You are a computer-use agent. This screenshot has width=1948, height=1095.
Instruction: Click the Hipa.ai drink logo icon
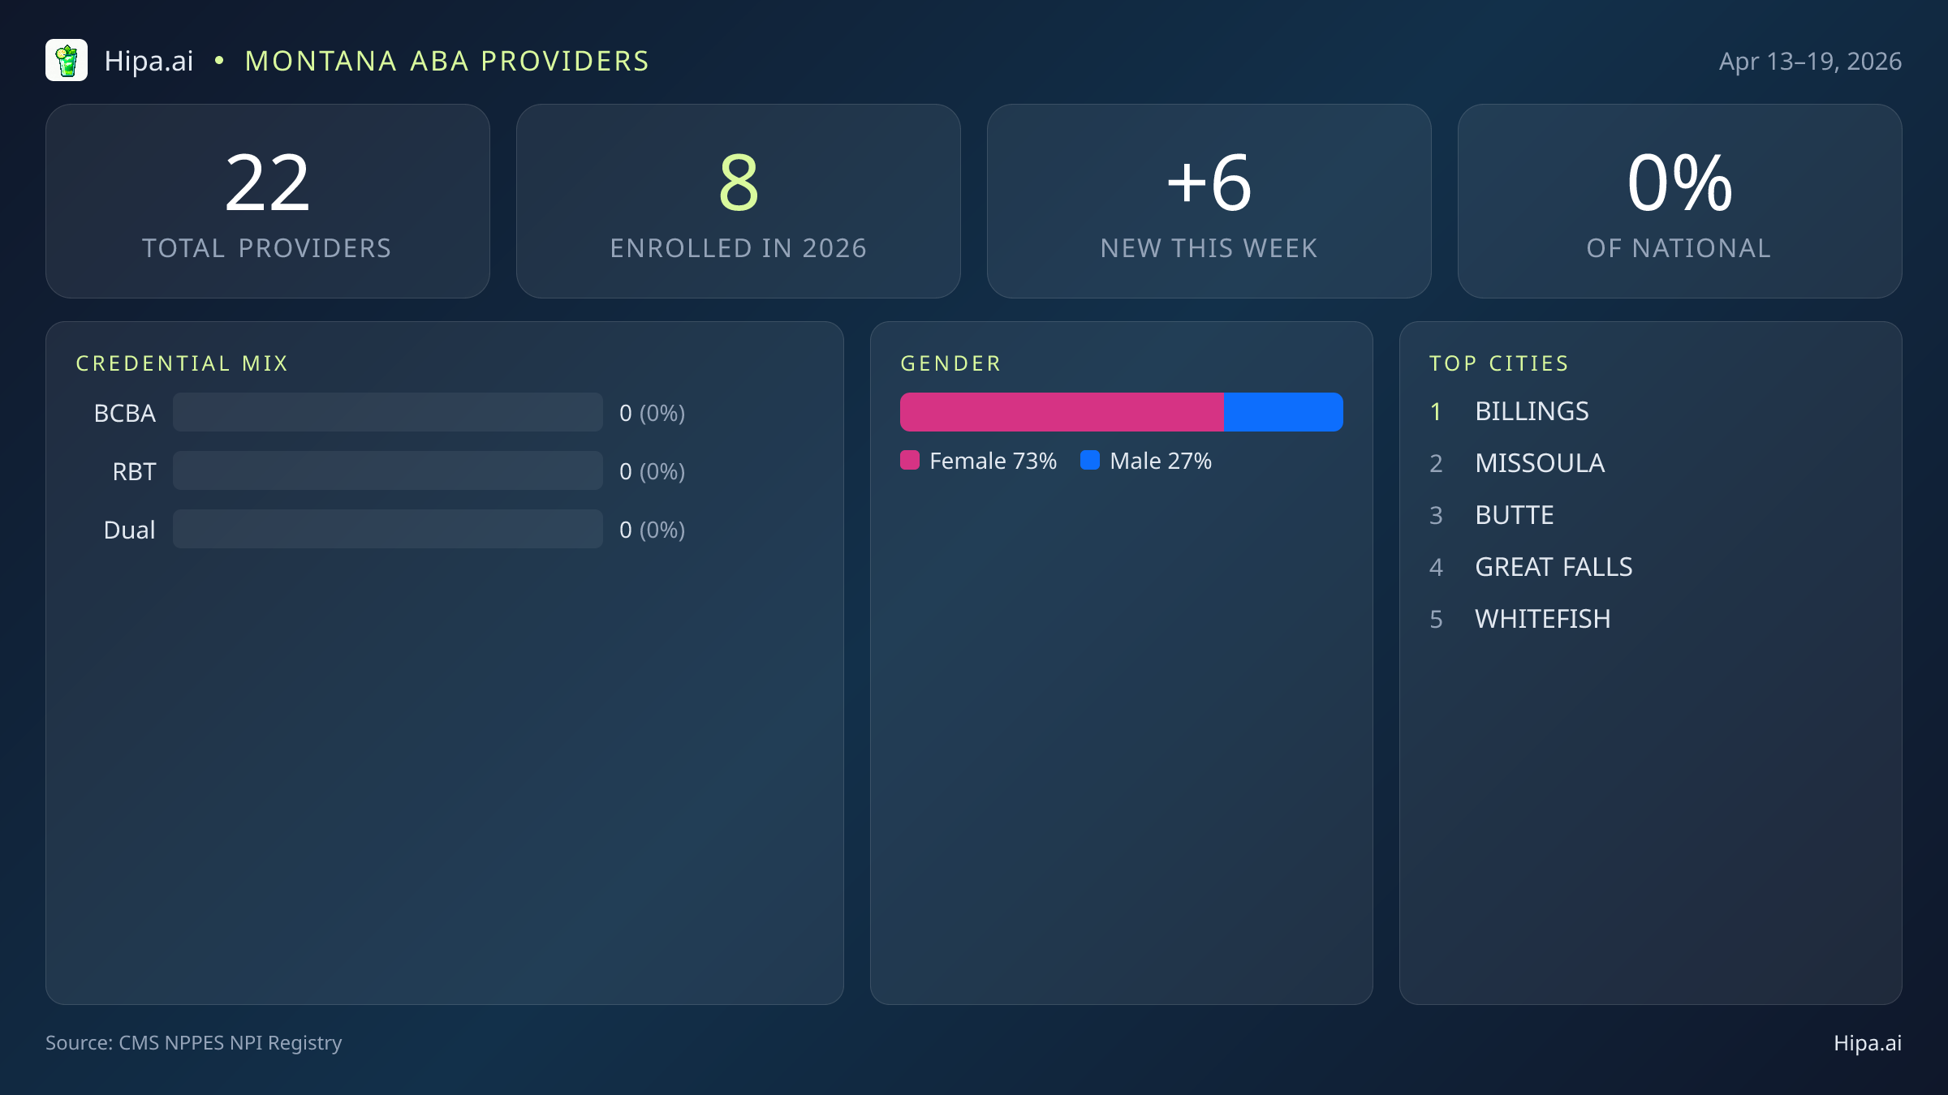67,60
